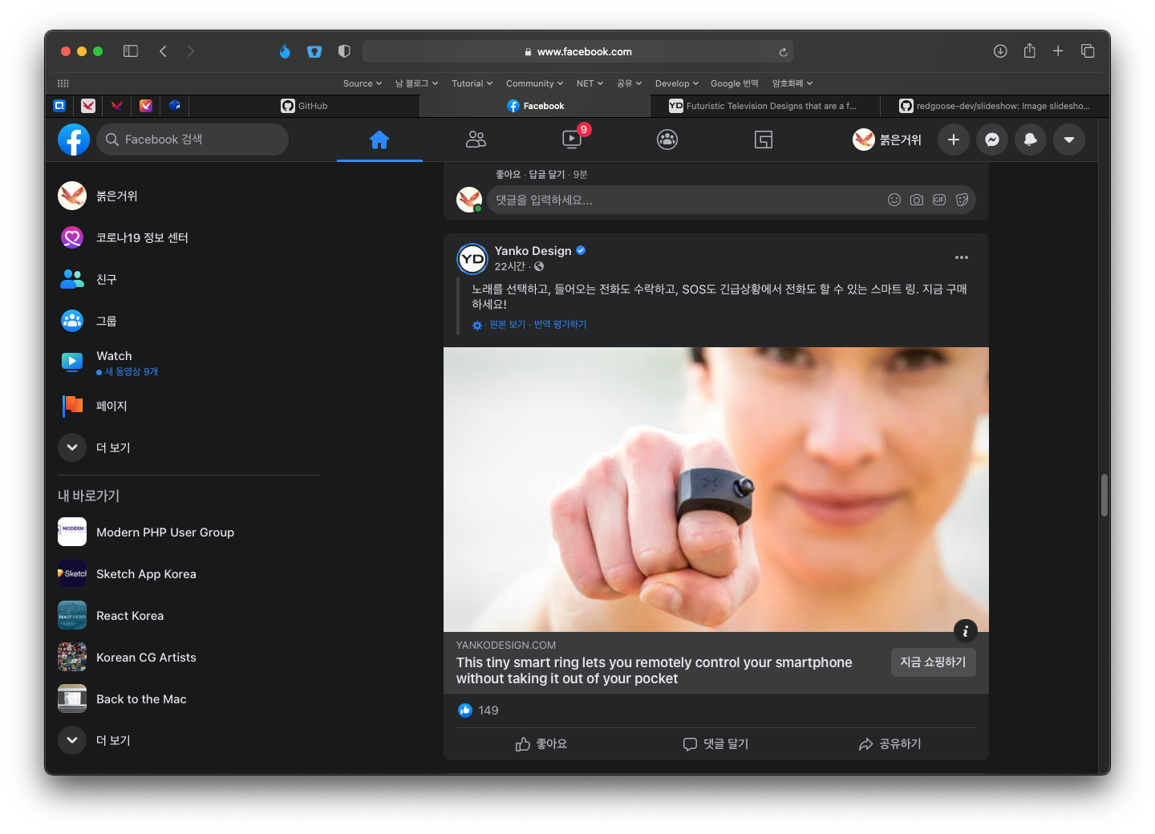The height and width of the screenshot is (834, 1155).
Task: Click the info icon on the image
Action: tap(965, 631)
